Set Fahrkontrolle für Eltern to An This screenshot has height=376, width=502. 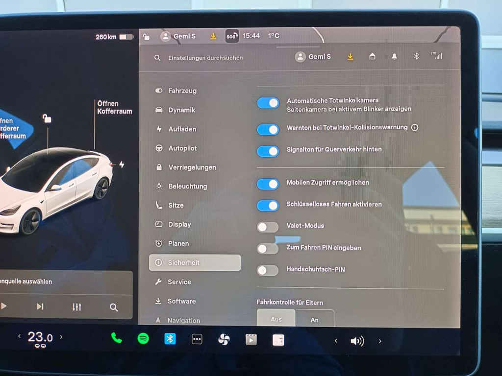[x=315, y=320]
